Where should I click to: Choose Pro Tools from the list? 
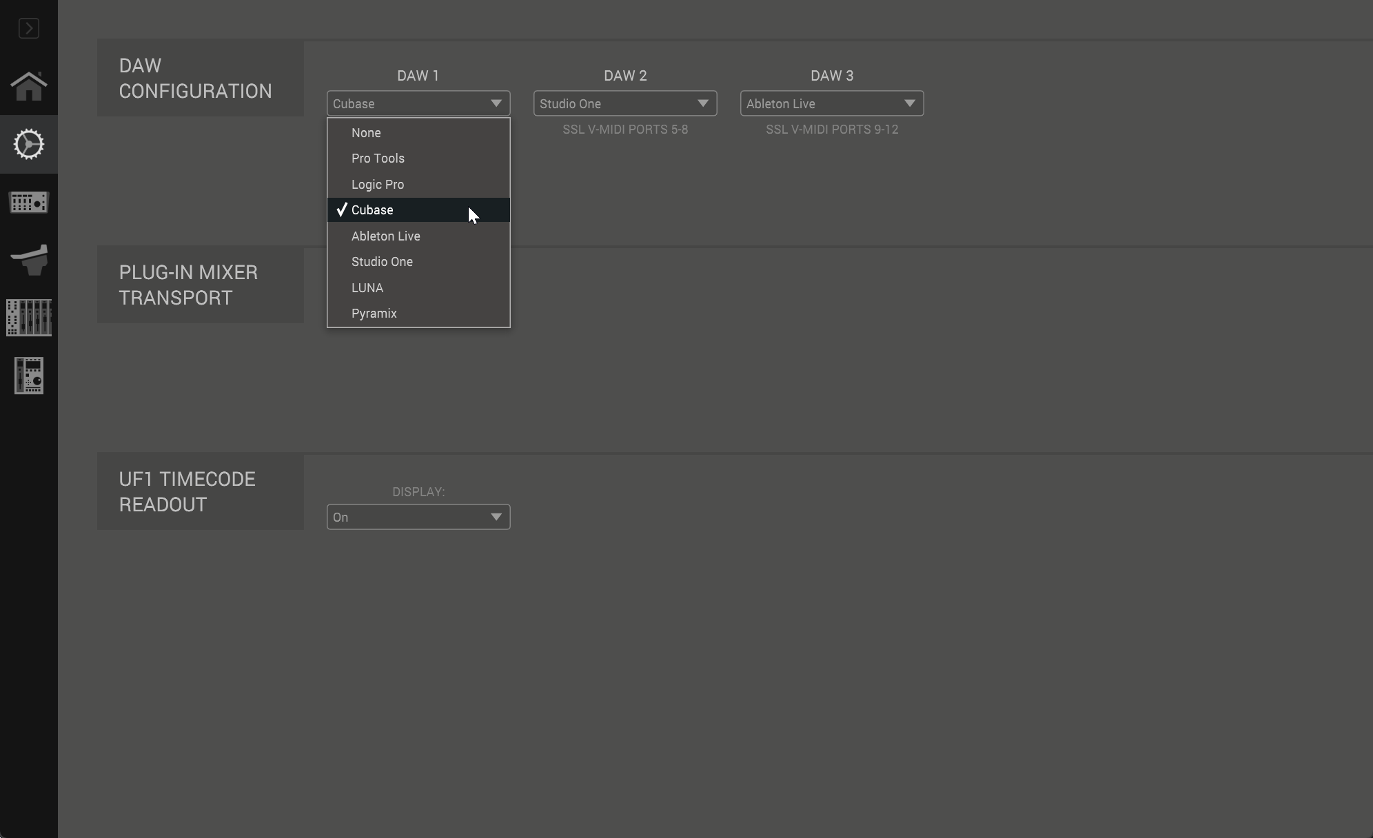pyautogui.click(x=418, y=159)
